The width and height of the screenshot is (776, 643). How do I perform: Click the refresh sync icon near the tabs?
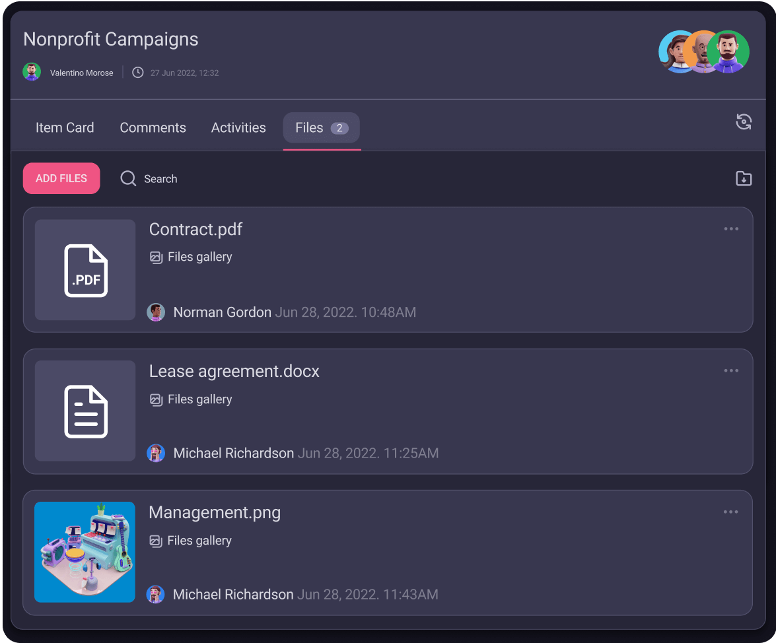click(744, 122)
